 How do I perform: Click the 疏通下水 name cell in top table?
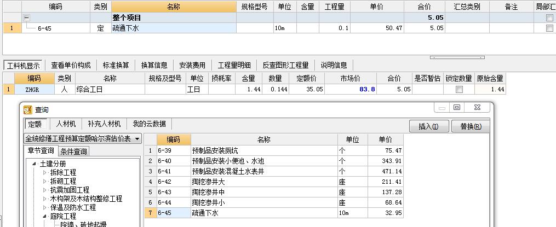[x=174, y=28]
